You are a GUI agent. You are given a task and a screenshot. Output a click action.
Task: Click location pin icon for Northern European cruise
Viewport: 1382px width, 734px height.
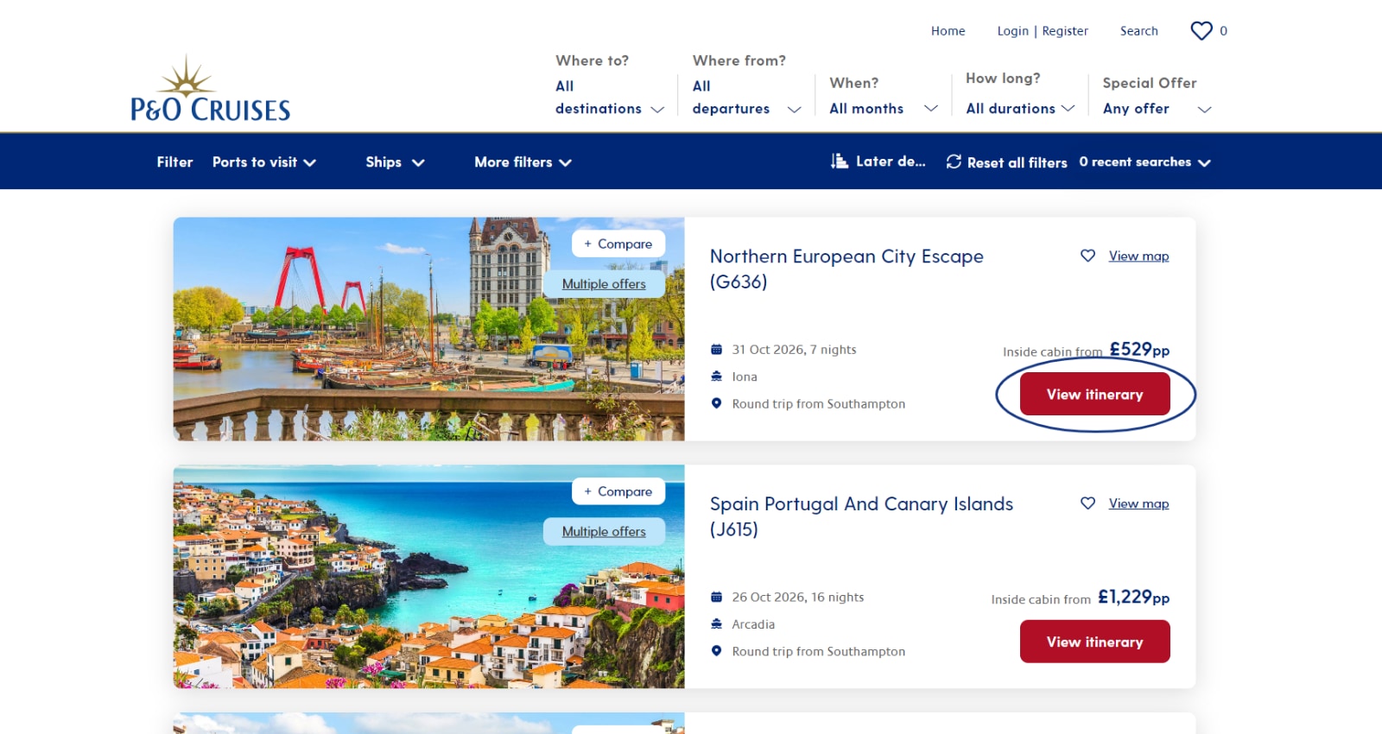click(716, 403)
